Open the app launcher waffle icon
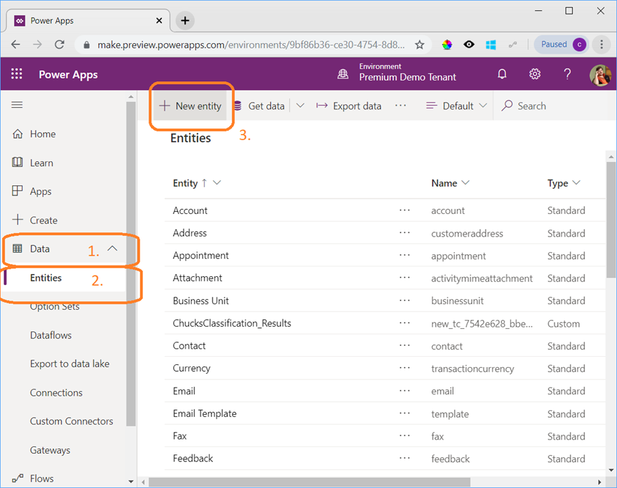The width and height of the screenshot is (617, 488). (x=16, y=74)
